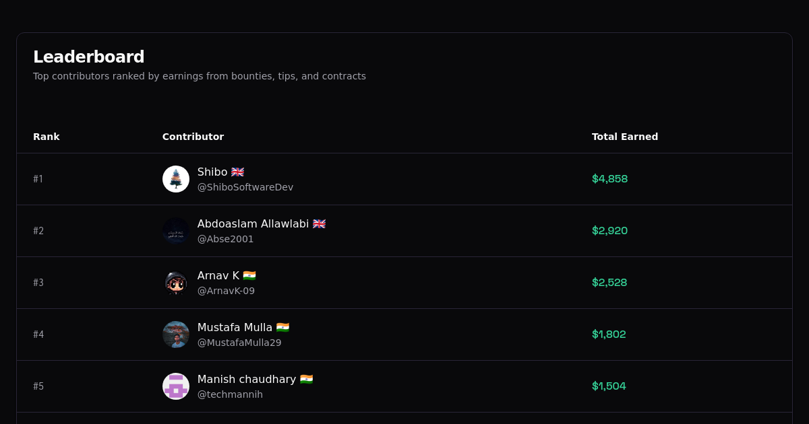
Task: Click the @techmannih handle
Action: (230, 394)
